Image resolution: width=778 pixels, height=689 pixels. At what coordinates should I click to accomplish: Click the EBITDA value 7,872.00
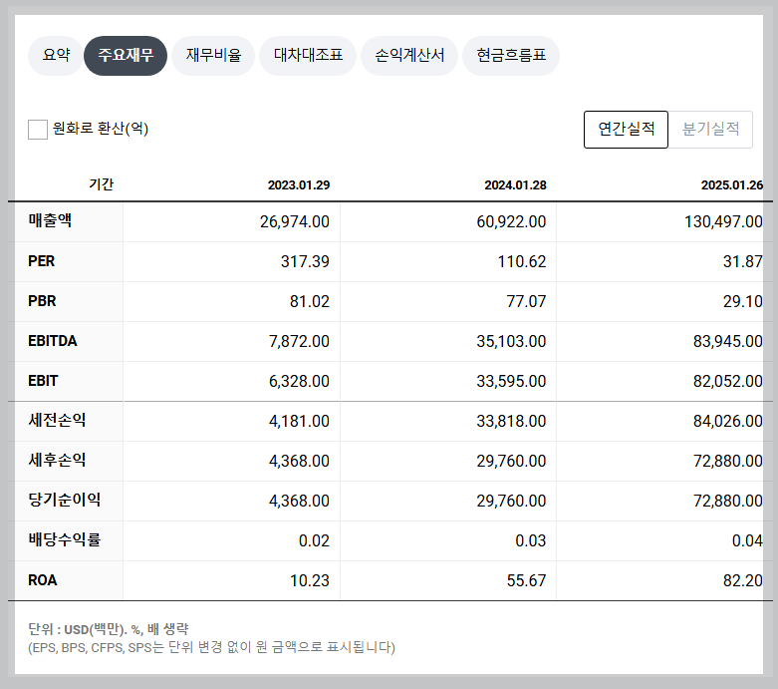click(299, 341)
